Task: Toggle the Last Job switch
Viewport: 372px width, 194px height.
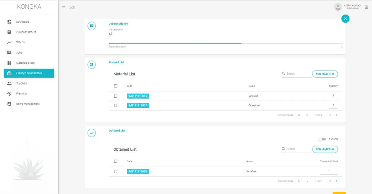Action: point(322,139)
